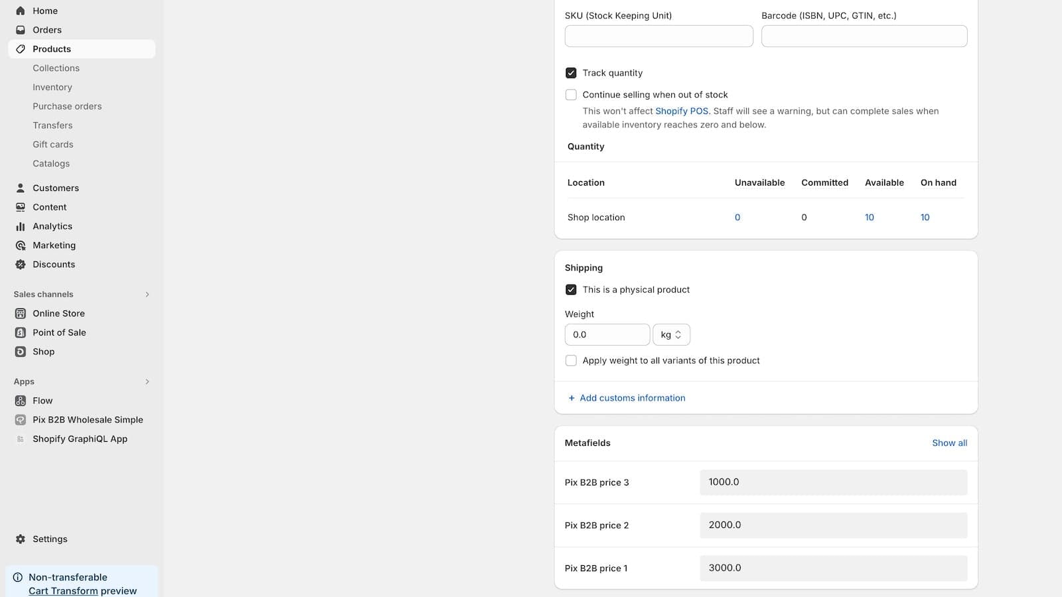
Task: Click the Customers person icon
Action: point(21,188)
